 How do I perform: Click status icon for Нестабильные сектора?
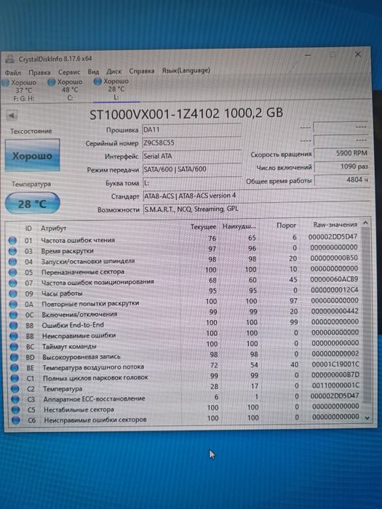tap(15, 410)
